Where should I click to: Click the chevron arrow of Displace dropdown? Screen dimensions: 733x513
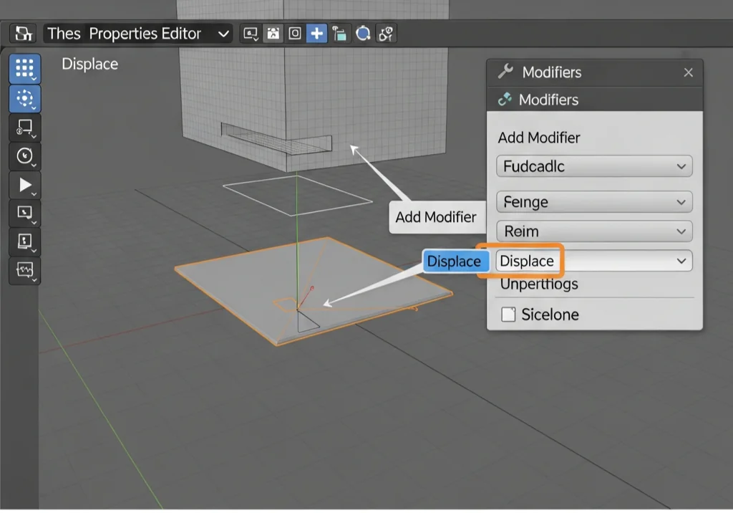681,262
